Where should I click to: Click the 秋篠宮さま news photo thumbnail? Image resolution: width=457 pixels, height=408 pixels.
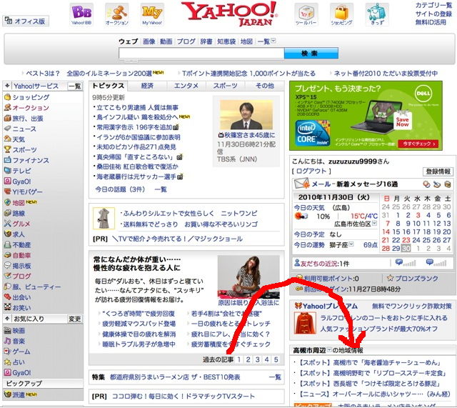246,114
